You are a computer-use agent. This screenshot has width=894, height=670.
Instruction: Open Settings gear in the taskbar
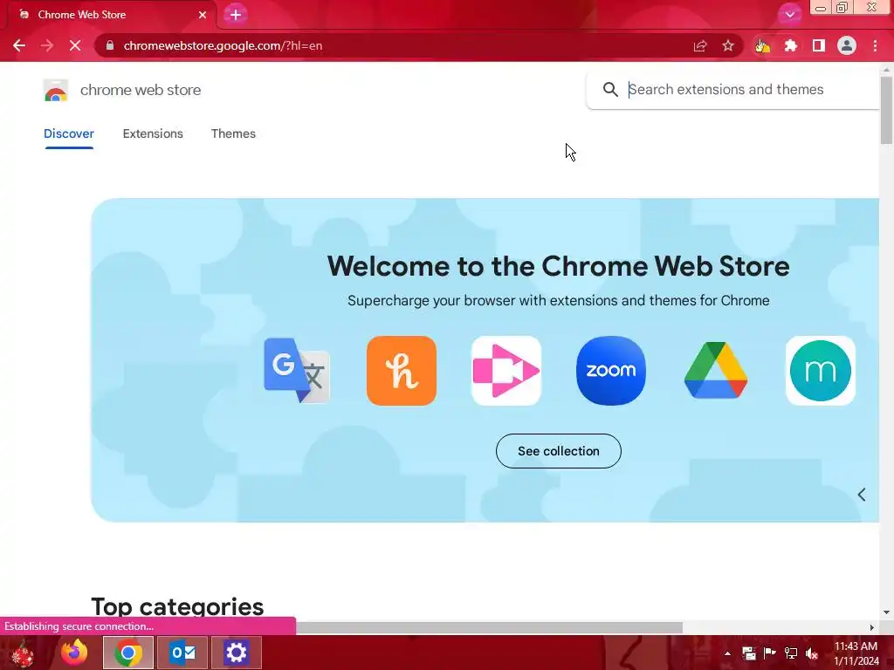[236, 653]
